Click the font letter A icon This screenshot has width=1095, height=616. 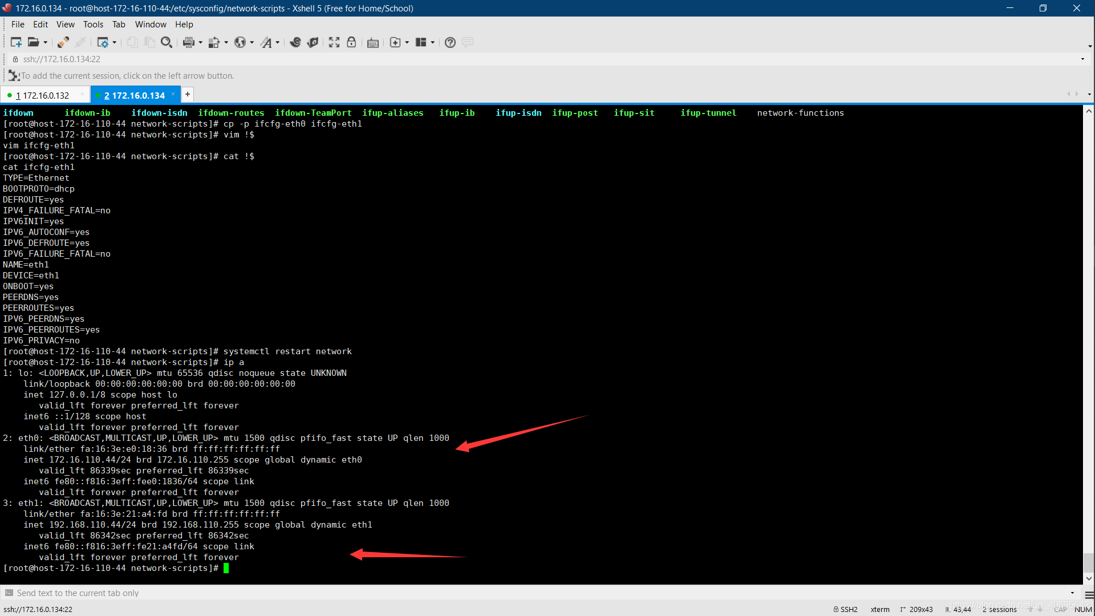tap(266, 42)
